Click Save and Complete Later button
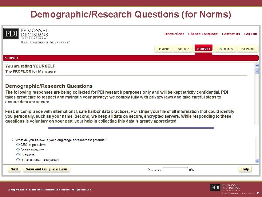The image size is (262, 197). pyautogui.click(x=47, y=169)
